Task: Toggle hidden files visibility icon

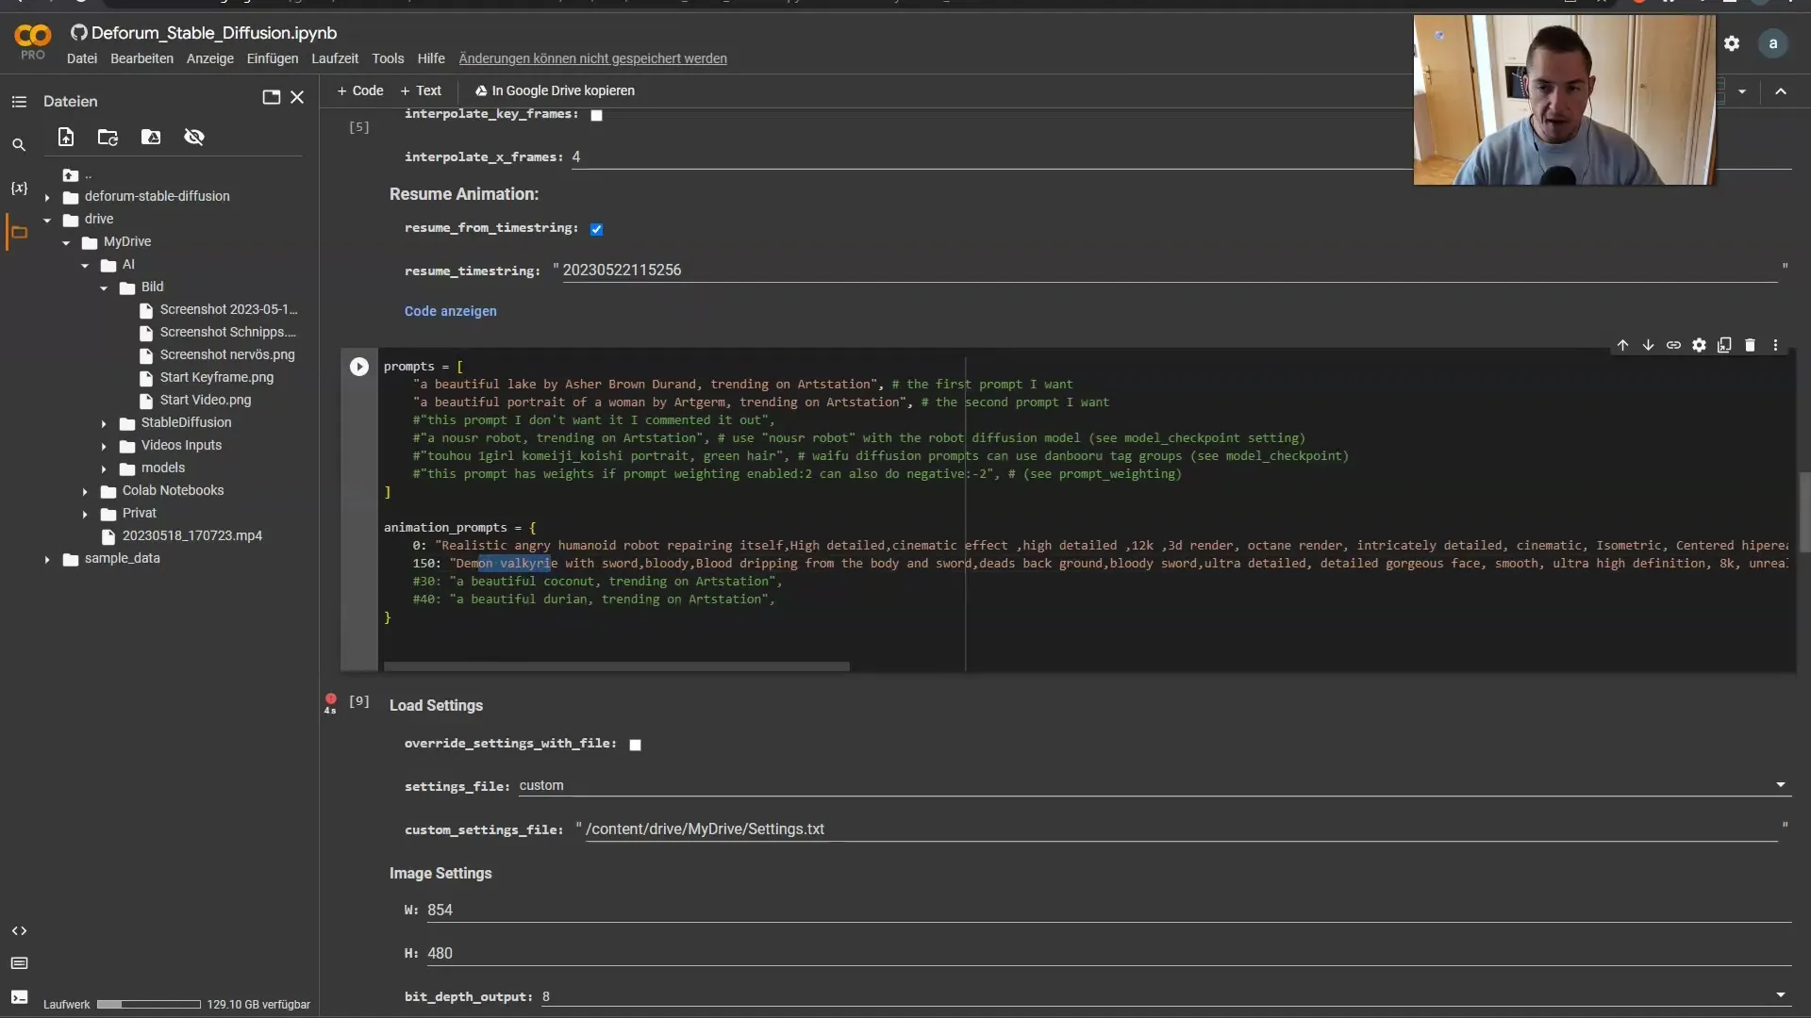Action: [x=194, y=137]
